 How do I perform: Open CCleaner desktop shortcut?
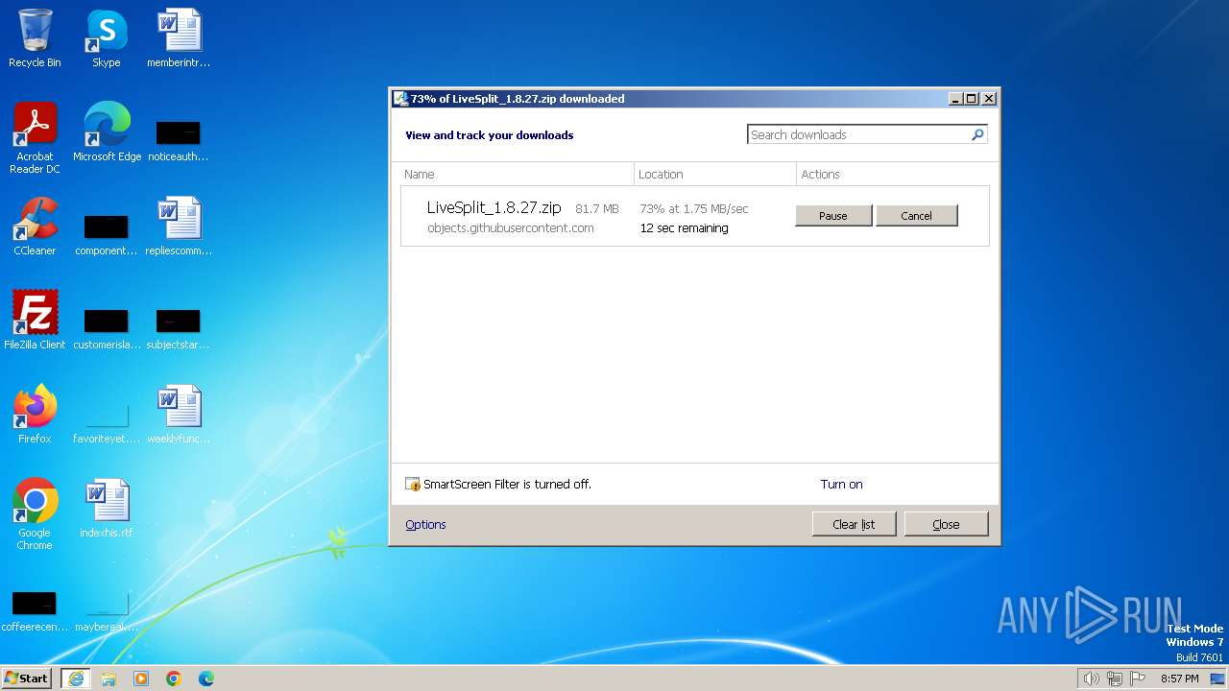click(x=35, y=226)
